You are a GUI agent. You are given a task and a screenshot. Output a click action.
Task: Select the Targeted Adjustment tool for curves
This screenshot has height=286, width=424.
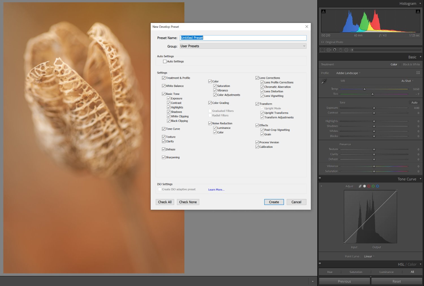pyautogui.click(x=360, y=186)
